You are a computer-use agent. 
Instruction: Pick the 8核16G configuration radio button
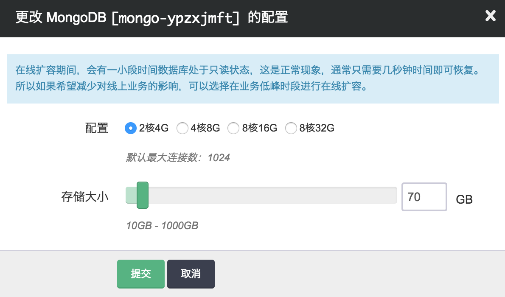pos(233,128)
